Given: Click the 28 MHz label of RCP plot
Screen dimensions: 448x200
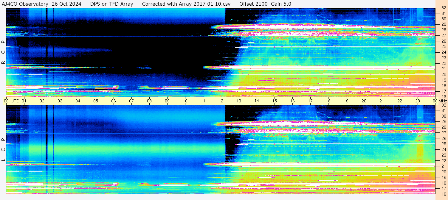Looking at the screenshot, I should 443,30.
